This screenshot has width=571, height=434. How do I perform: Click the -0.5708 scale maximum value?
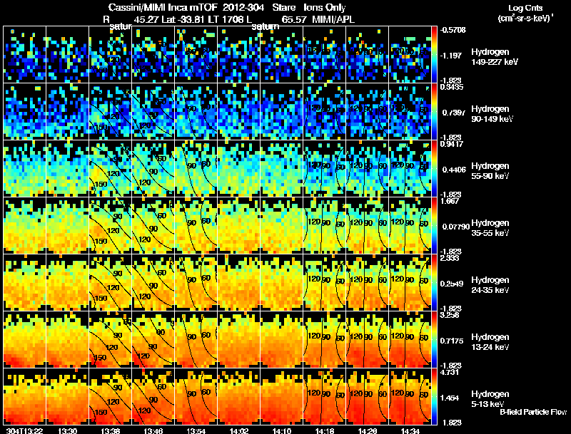point(453,30)
